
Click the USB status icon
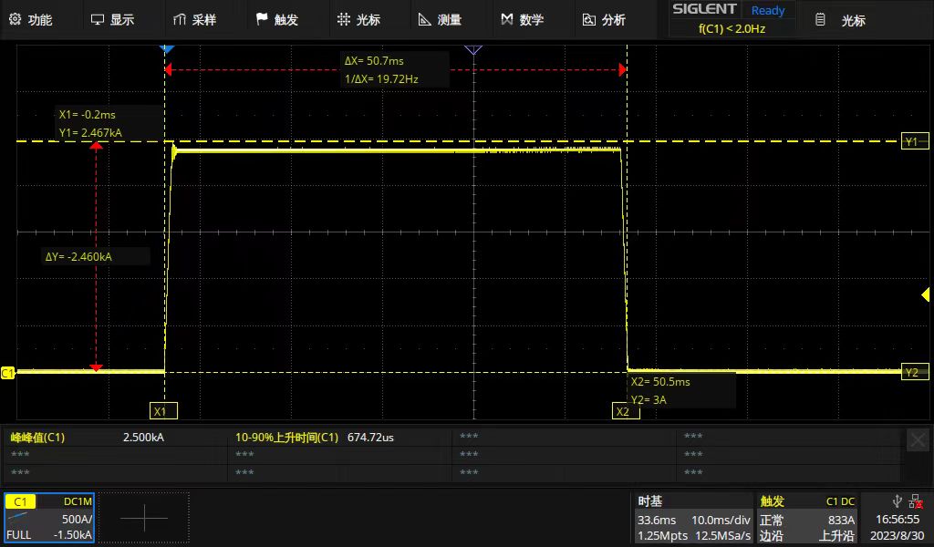pyautogui.click(x=897, y=501)
